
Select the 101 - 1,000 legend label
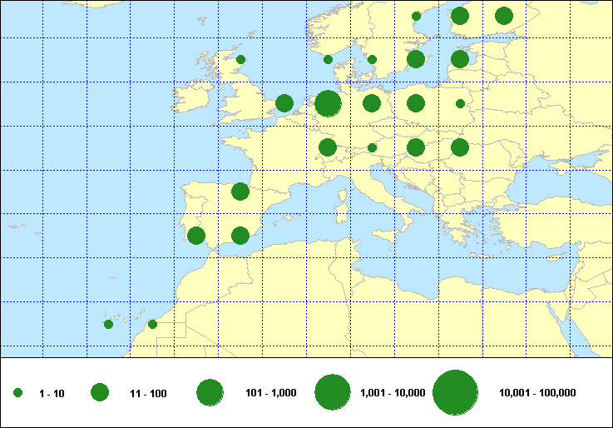(271, 393)
